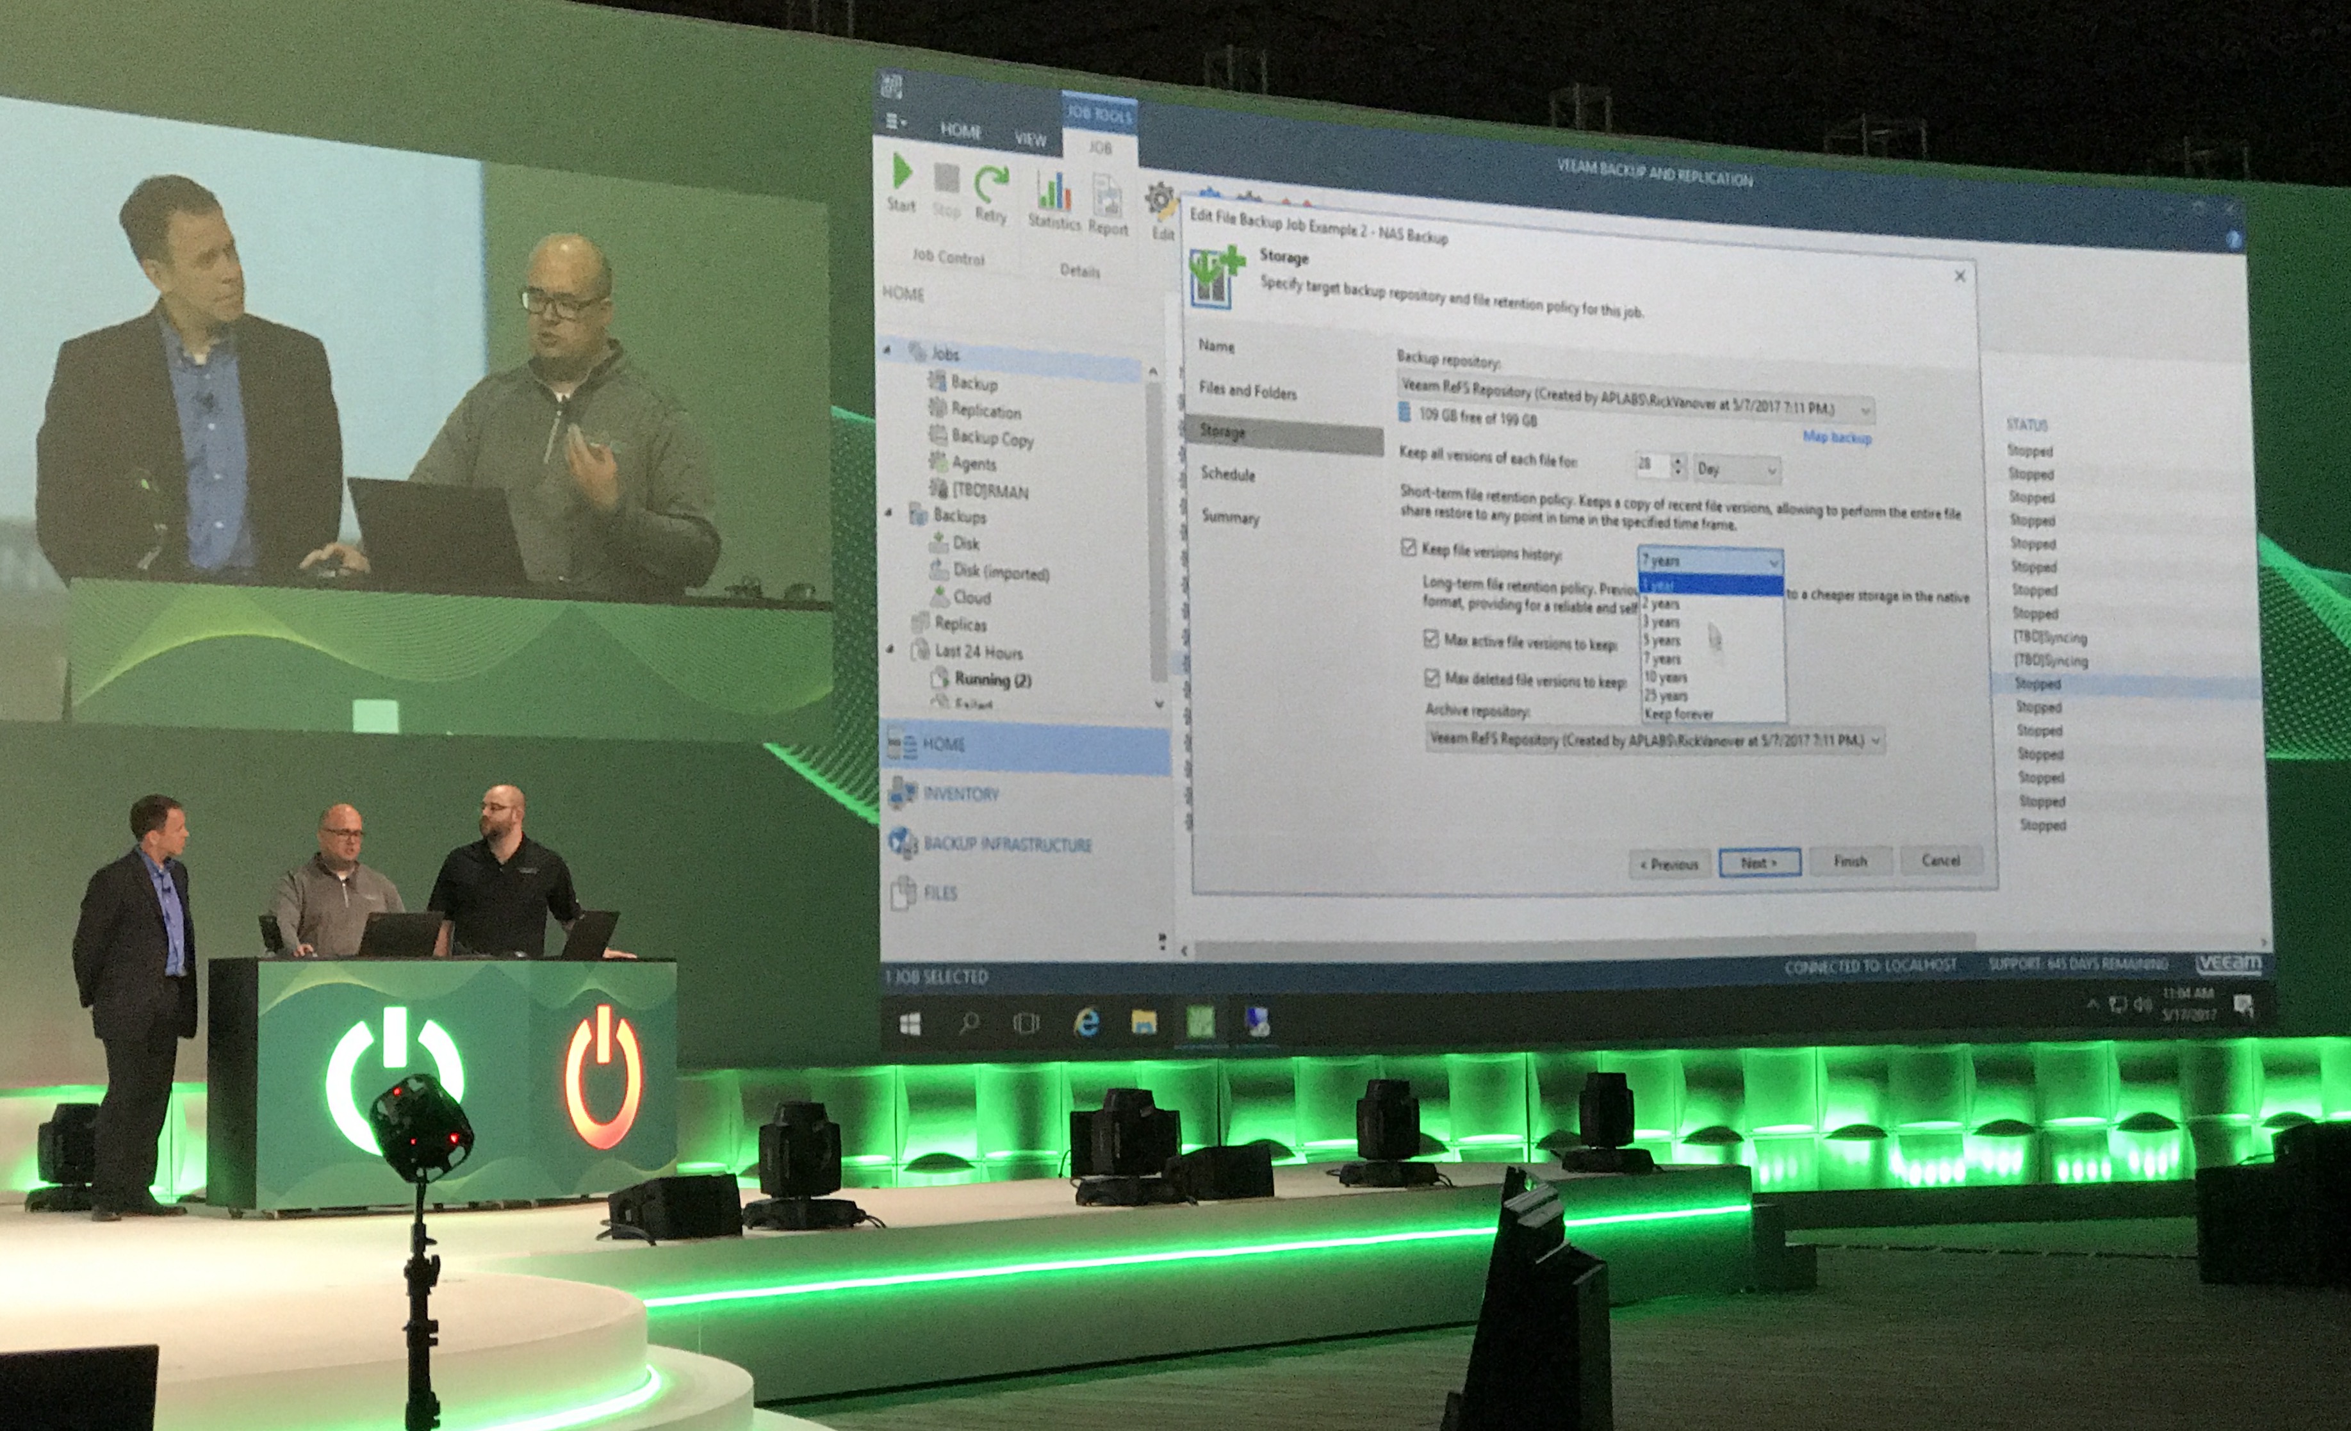
Task: Click the retention days number field
Action: 1653,464
